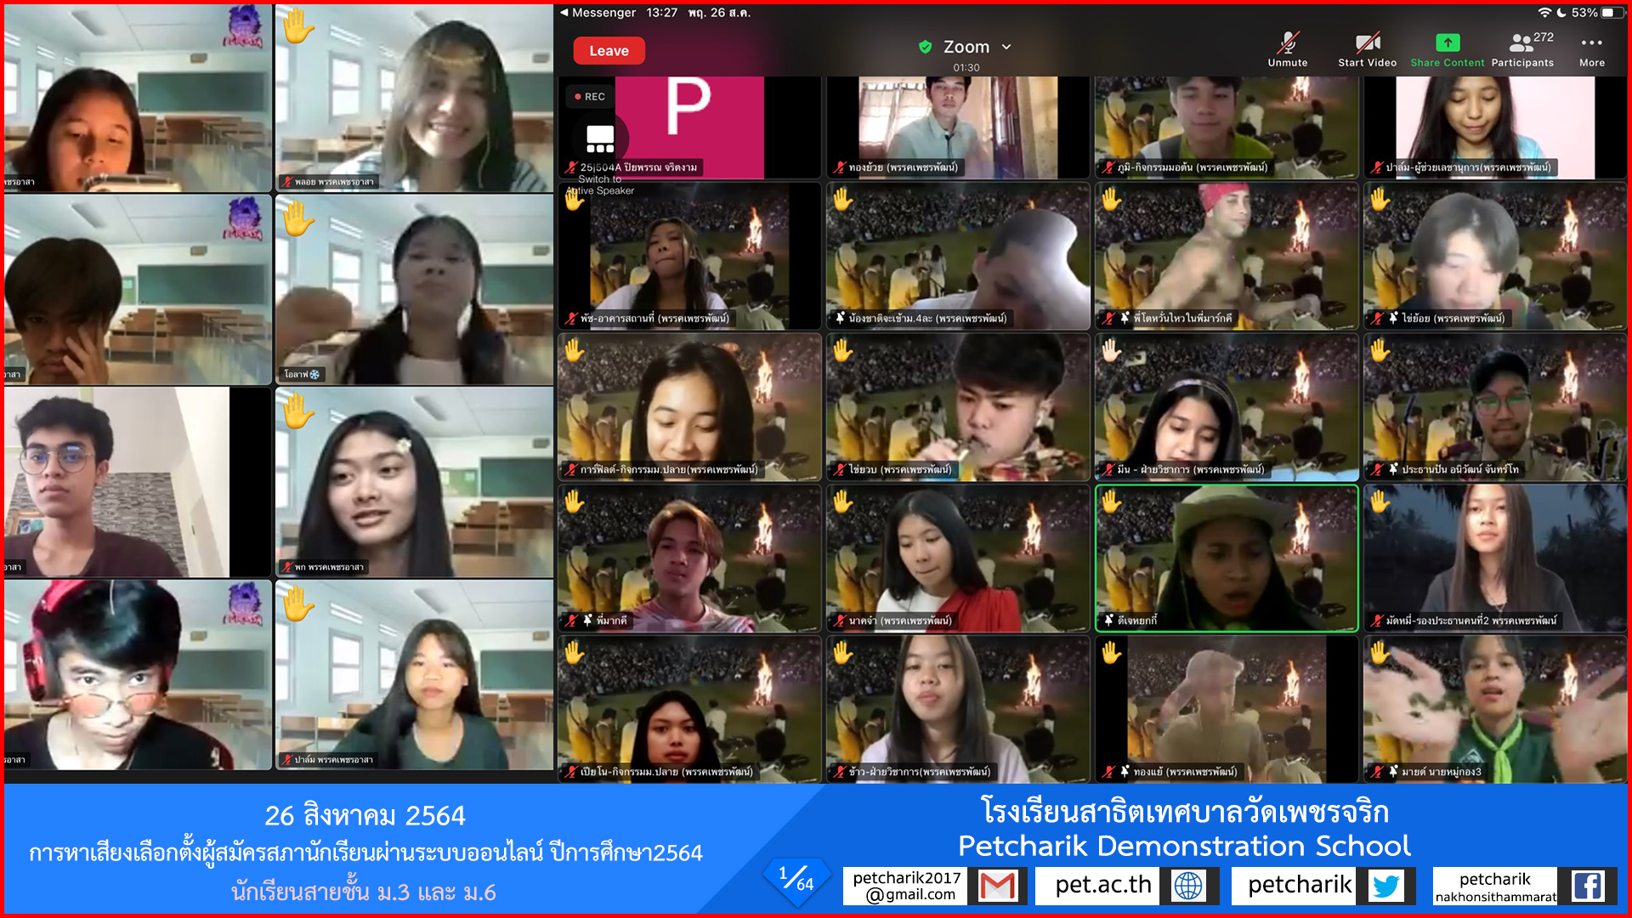Click the battery indicator icon
The width and height of the screenshot is (1632, 918).
(x=1612, y=13)
